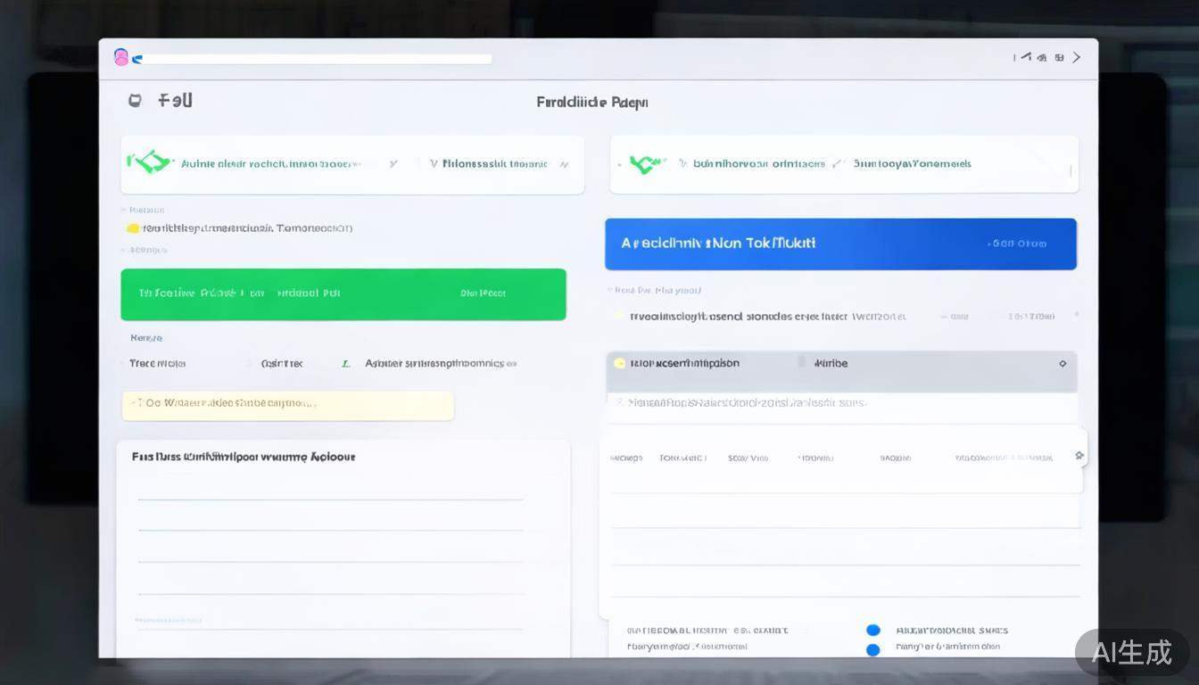Select the third column header in the table
The height and width of the screenshot is (685, 1199).
coord(748,458)
